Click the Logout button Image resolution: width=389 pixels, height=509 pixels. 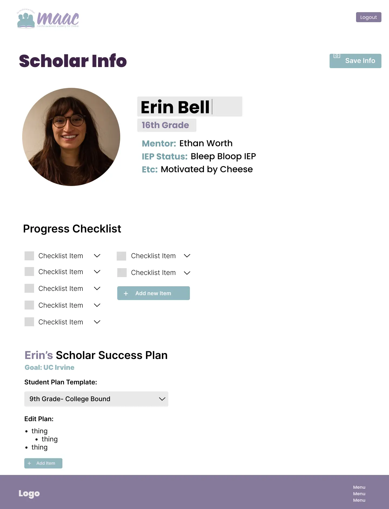pyautogui.click(x=368, y=17)
